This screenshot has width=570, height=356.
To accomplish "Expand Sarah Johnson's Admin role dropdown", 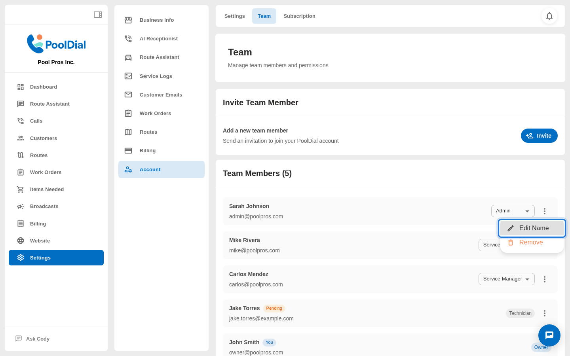I will pos(513,211).
